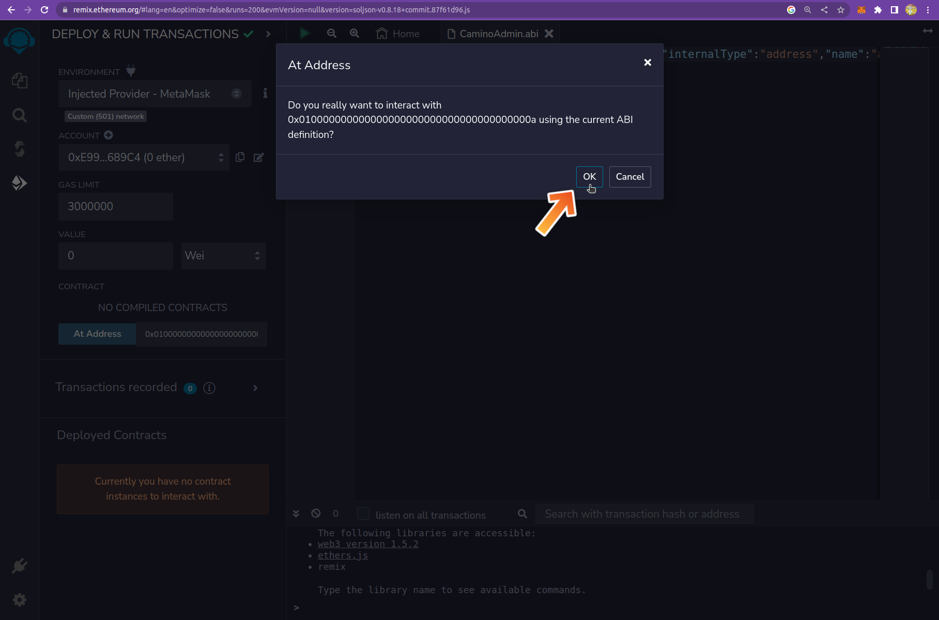Click the add account plus icon
This screenshot has height=620, width=939.
click(x=109, y=135)
